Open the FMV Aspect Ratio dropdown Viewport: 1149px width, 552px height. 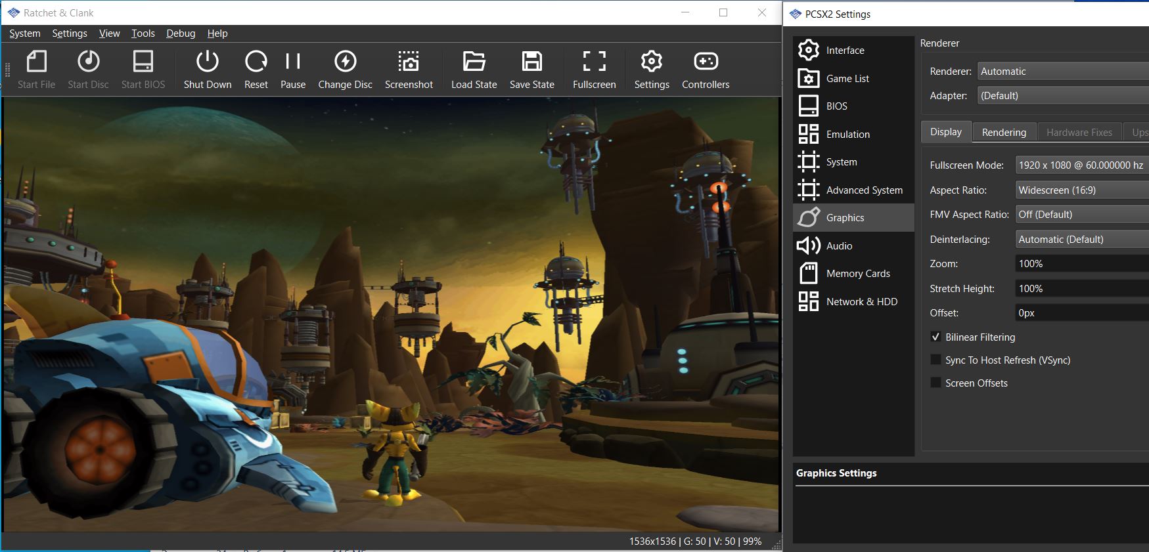(x=1082, y=214)
